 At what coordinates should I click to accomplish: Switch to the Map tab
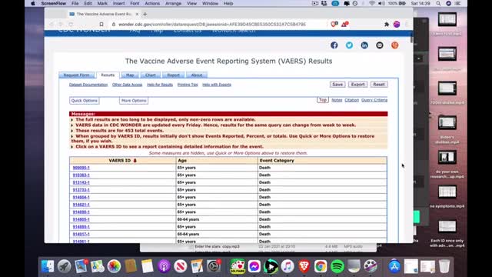[x=130, y=75]
